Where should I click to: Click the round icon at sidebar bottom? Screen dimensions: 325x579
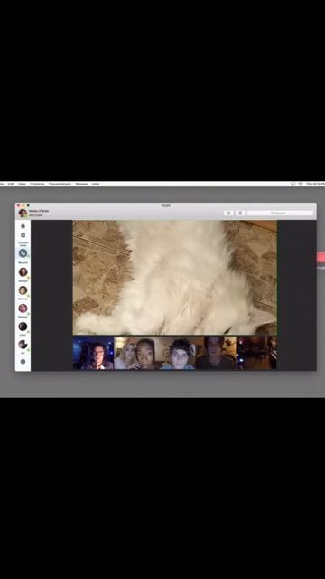coord(23,362)
